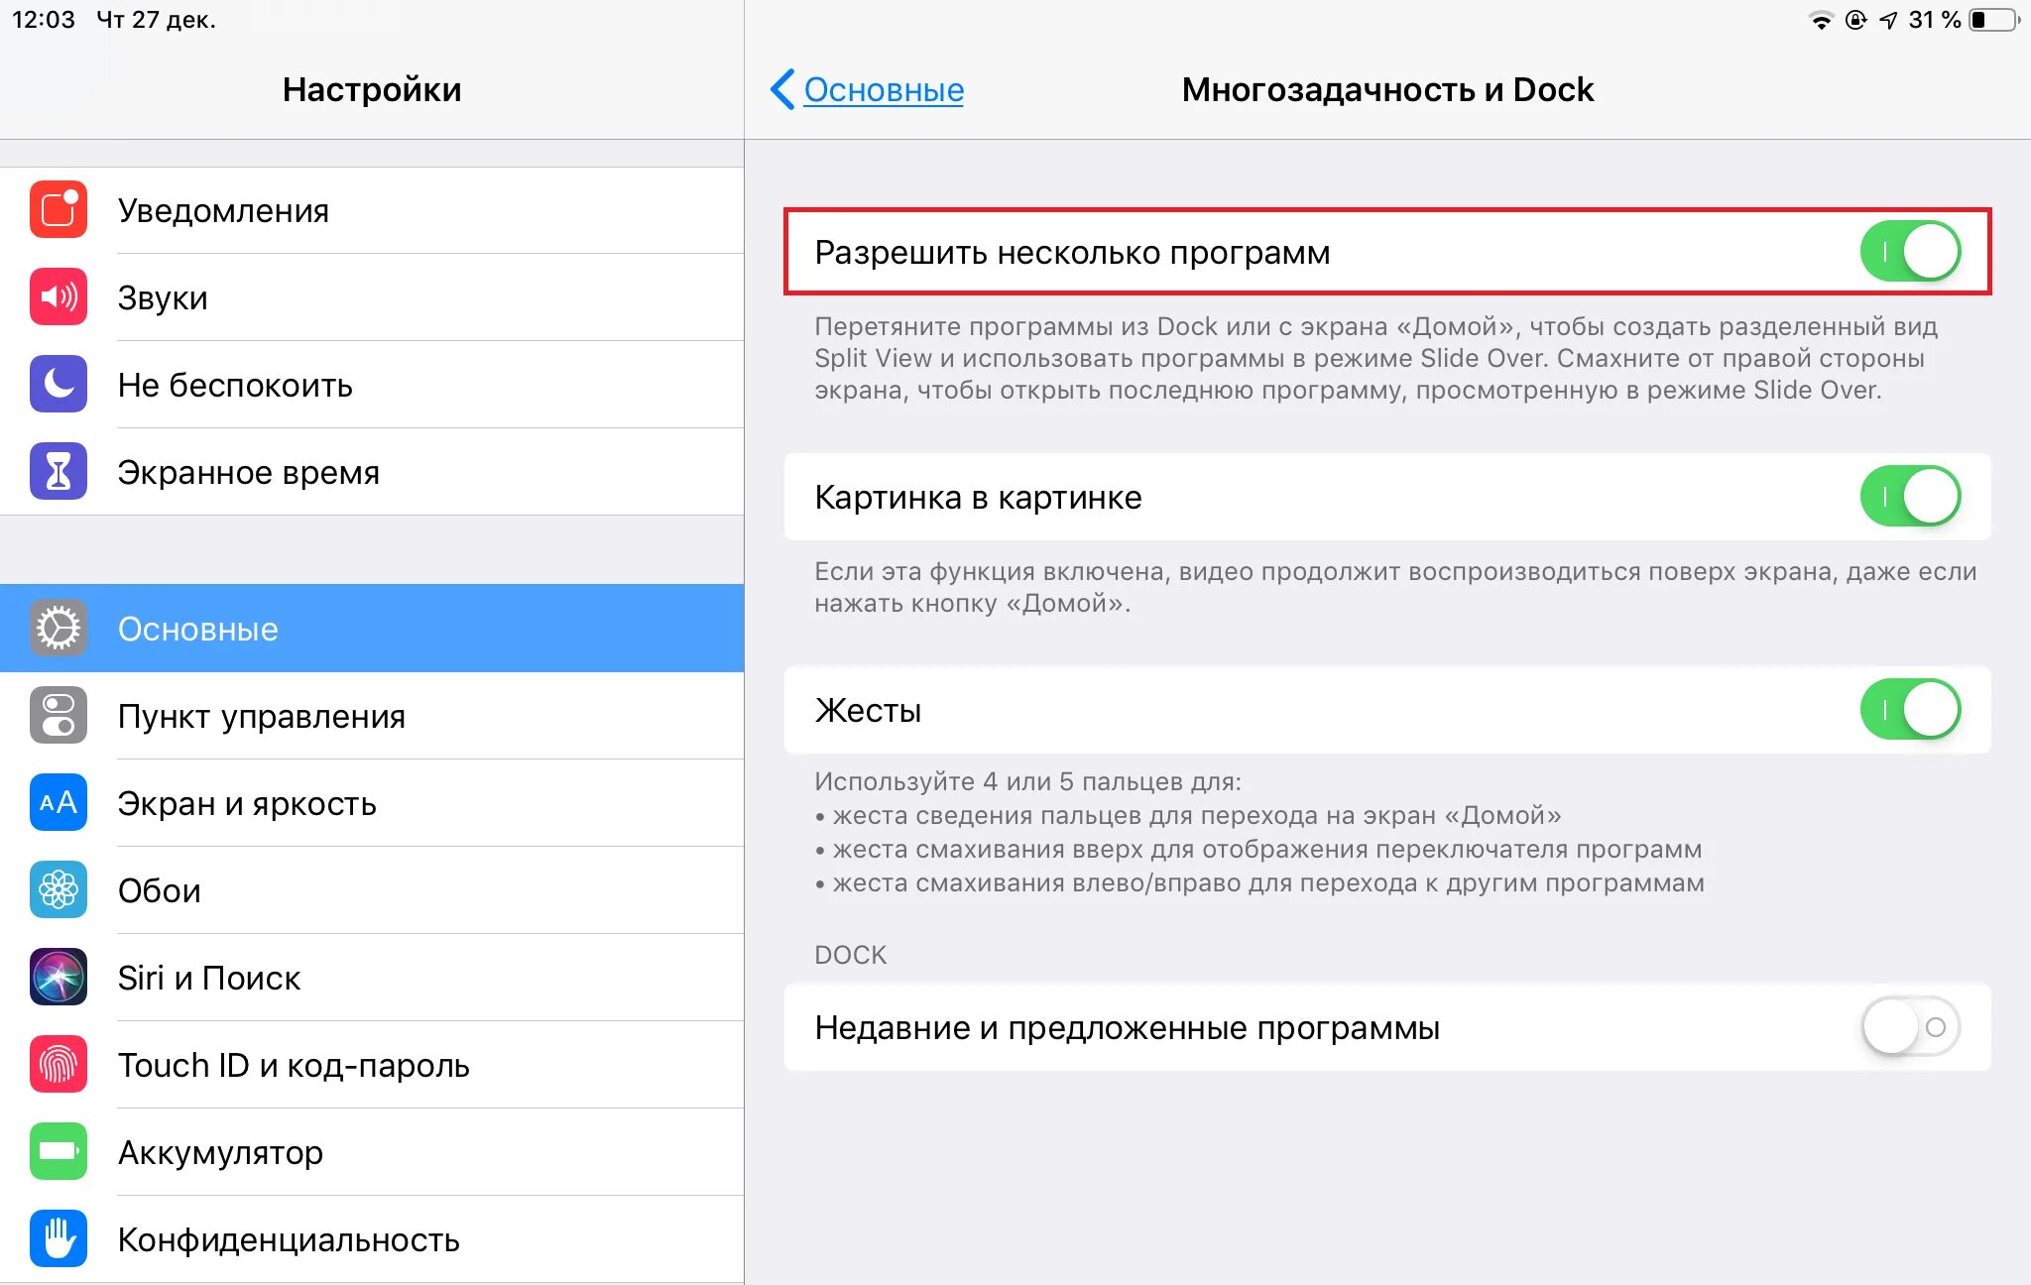The width and height of the screenshot is (2031, 1285).
Task: Tap the 'Используйте 4 или 5 пальцев' text
Action: (1027, 781)
